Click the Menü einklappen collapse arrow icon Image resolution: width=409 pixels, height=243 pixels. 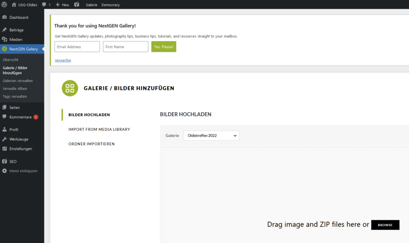tap(4, 171)
